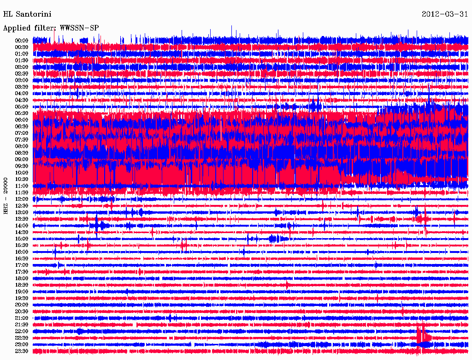Image resolution: width=472 pixels, height=360 pixels.
Task: Select the 20:30 time label
Action: pyautogui.click(x=22, y=312)
